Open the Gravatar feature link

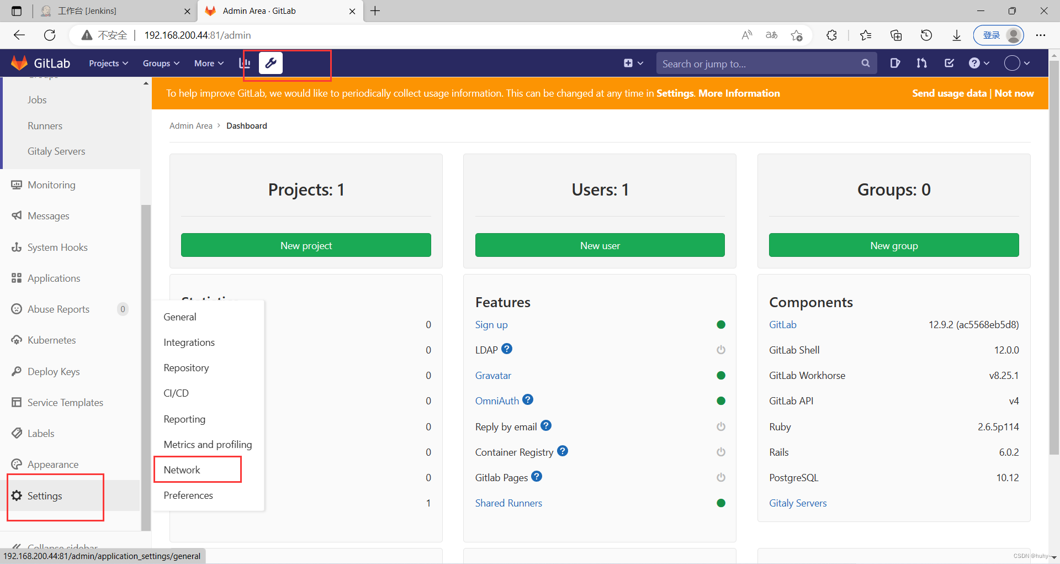coord(493,375)
